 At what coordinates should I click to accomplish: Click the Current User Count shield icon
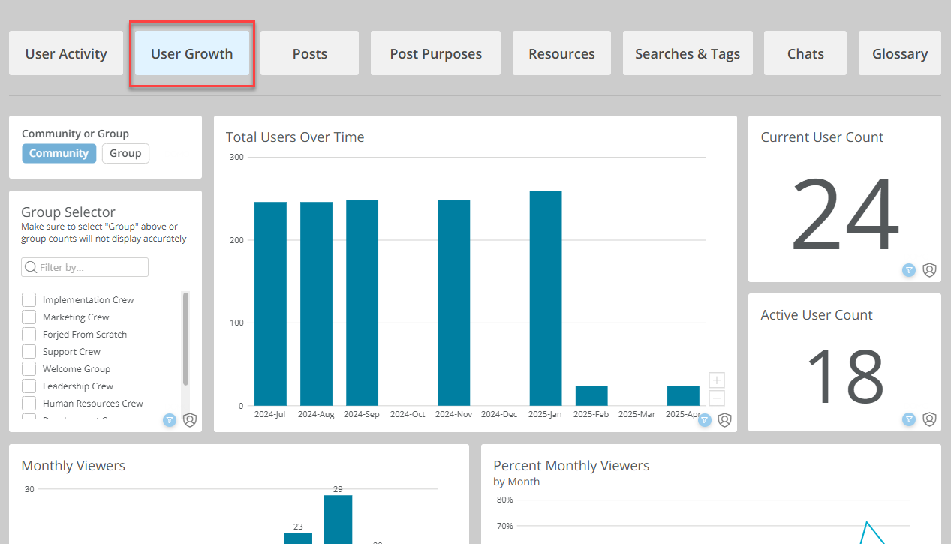pyautogui.click(x=929, y=270)
